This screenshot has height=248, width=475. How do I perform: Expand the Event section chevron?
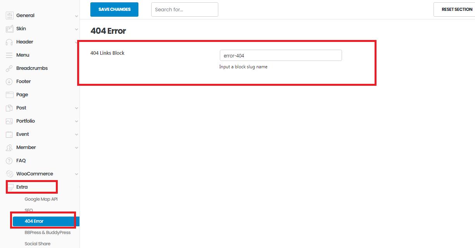[x=76, y=135]
